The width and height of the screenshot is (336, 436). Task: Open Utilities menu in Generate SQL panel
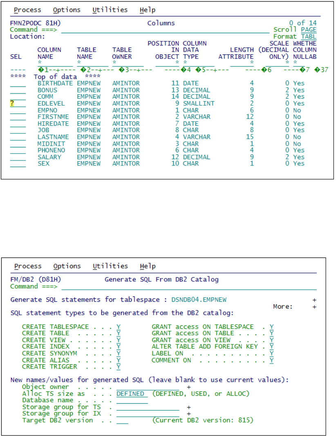click(x=110, y=266)
